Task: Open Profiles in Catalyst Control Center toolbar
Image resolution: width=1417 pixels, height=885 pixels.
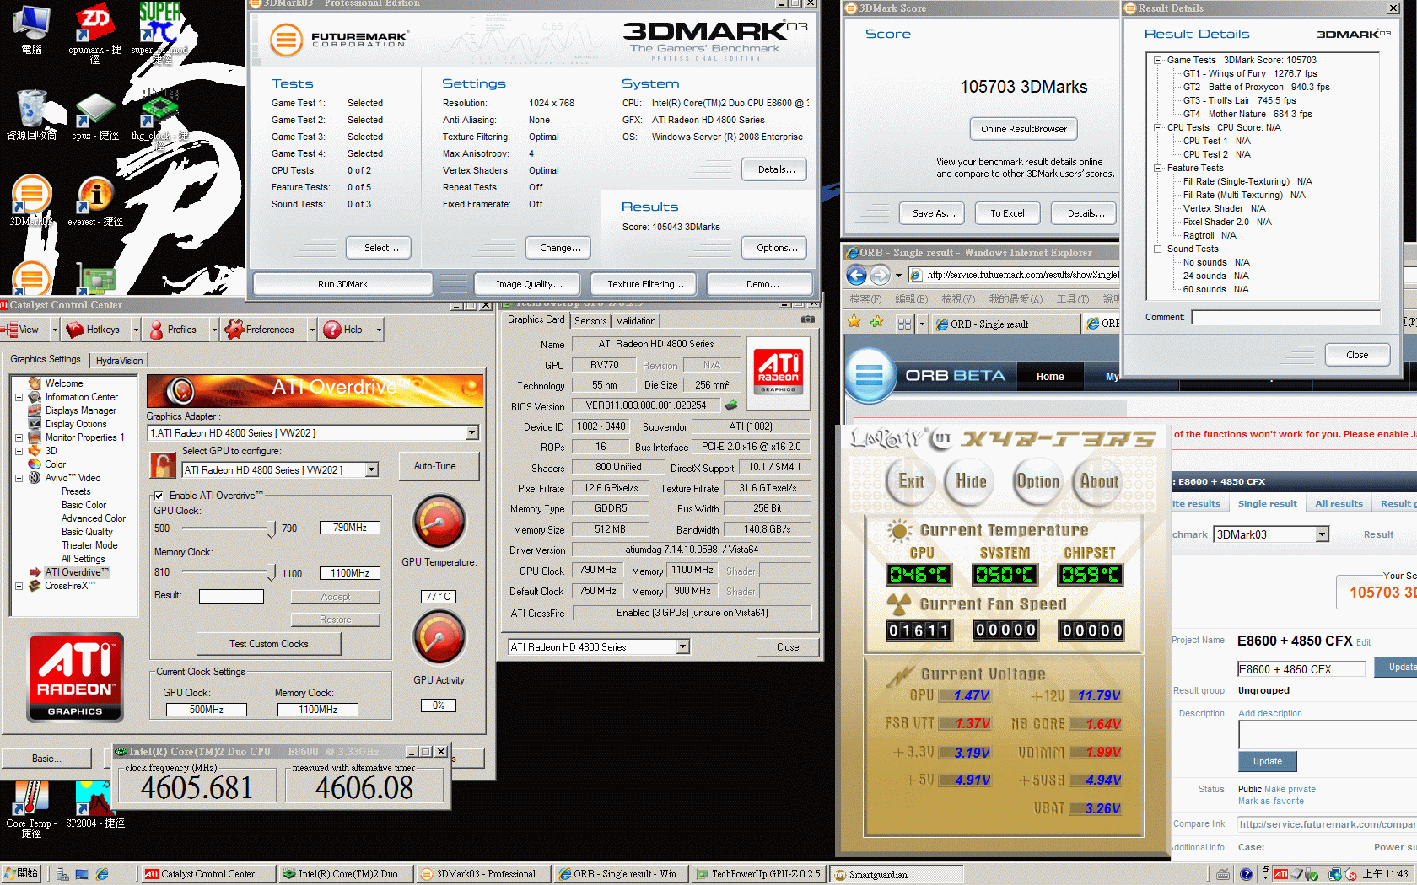Action: click(x=174, y=330)
